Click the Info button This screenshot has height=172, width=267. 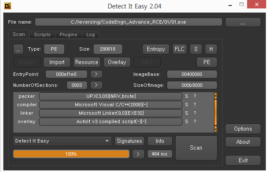(x=160, y=141)
